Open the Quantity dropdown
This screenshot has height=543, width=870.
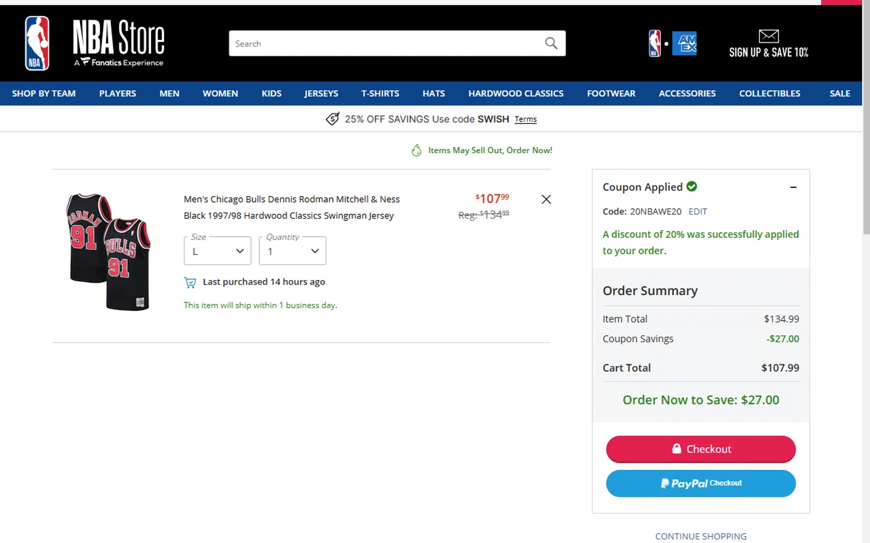pos(292,251)
